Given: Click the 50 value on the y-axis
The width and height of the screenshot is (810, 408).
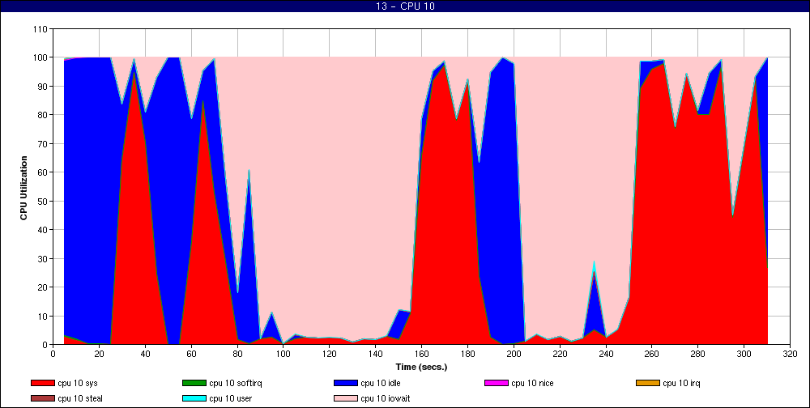Looking at the screenshot, I should click(x=41, y=201).
